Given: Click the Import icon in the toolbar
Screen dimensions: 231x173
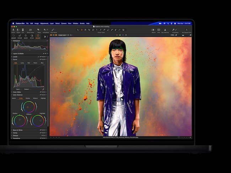Looking at the screenshot, I should click(14, 30).
